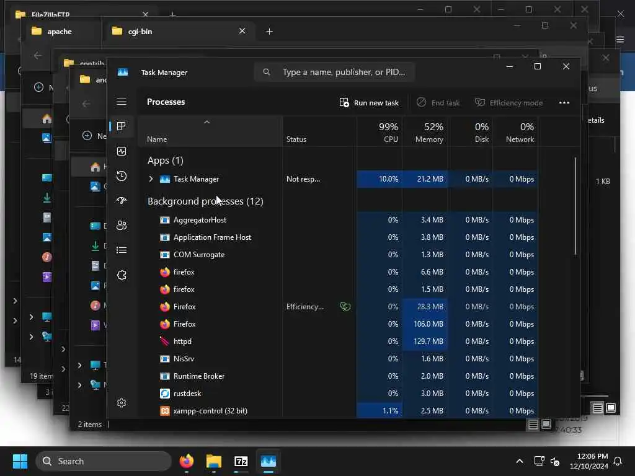Open Task Manager hamburger navigation menu
The image size is (635, 476).
(x=122, y=102)
